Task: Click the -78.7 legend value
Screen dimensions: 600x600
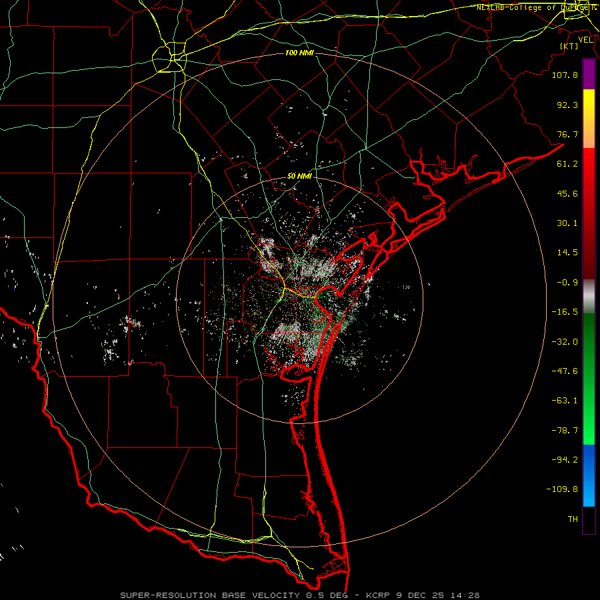Action: 565,431
